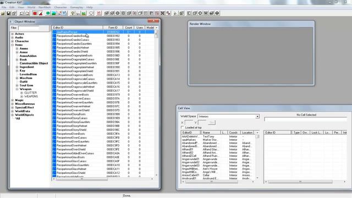Open the Character menu

(61, 7)
